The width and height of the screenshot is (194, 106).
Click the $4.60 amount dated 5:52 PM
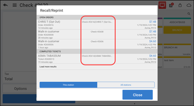pyautogui.click(x=152, y=56)
